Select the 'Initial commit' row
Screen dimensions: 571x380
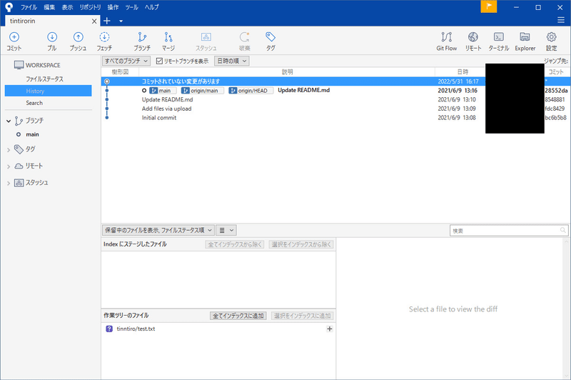pyautogui.click(x=159, y=118)
